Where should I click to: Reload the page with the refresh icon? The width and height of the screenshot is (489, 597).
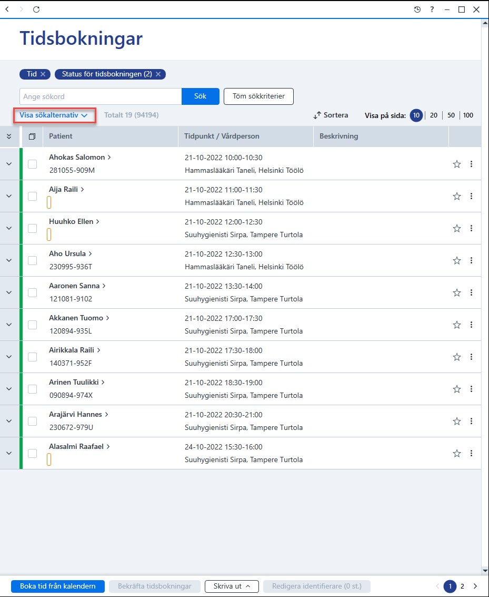pyautogui.click(x=36, y=9)
